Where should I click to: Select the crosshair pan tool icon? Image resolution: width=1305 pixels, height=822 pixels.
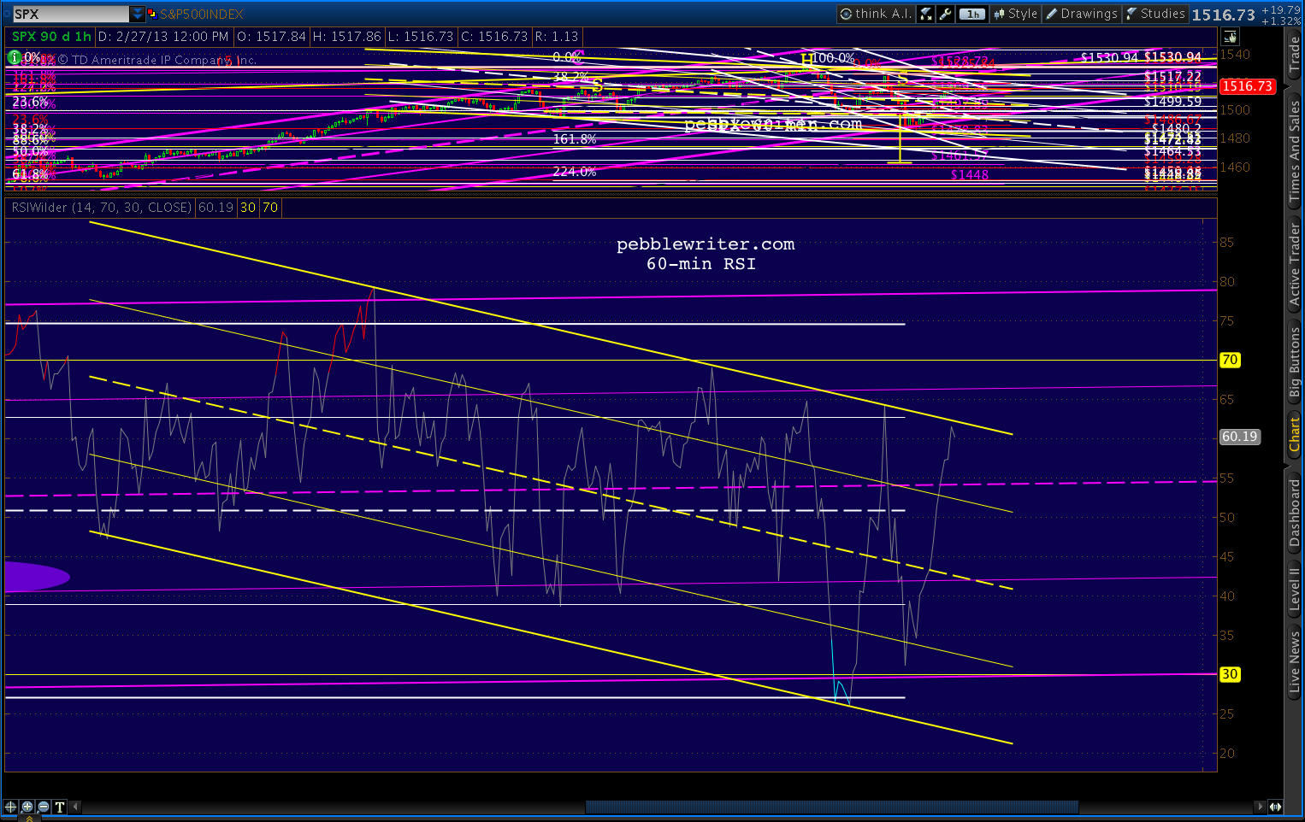click(11, 807)
